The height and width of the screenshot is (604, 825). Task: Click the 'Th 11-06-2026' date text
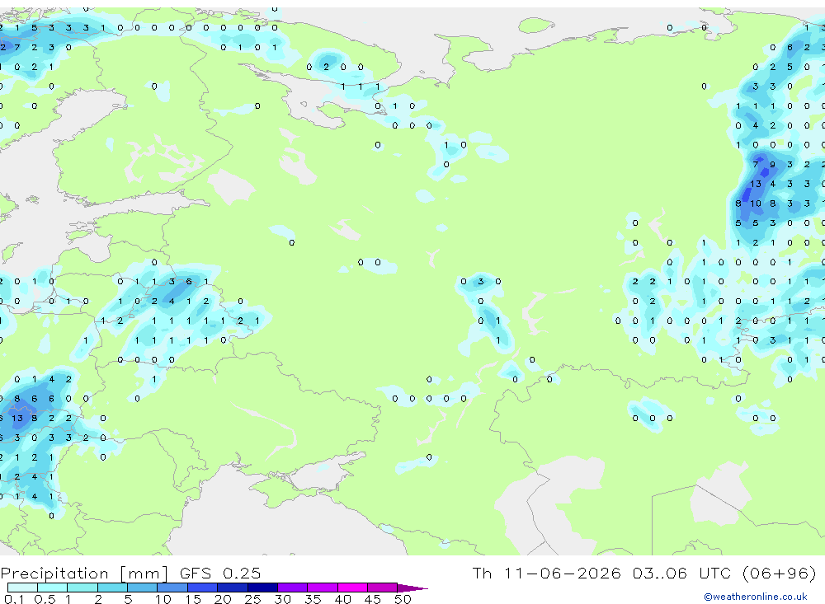(x=547, y=573)
